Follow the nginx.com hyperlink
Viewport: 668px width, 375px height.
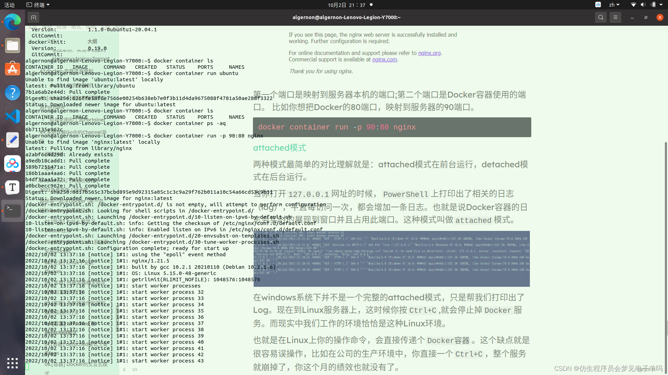coord(384,59)
